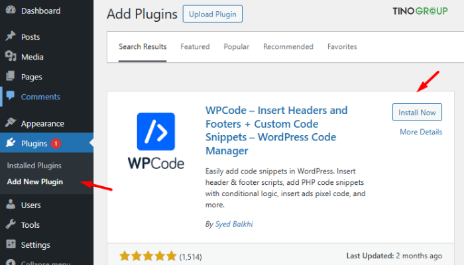Switch to the Recommended tab
464x265 pixels.
pos(288,47)
